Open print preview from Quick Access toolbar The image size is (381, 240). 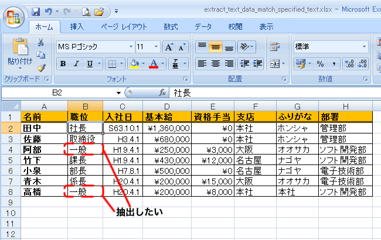tap(86, 12)
